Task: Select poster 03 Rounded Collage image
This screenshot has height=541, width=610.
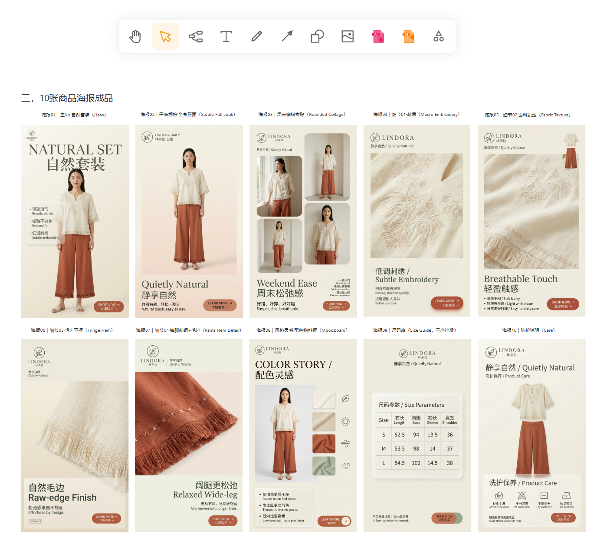Action: coord(303,221)
